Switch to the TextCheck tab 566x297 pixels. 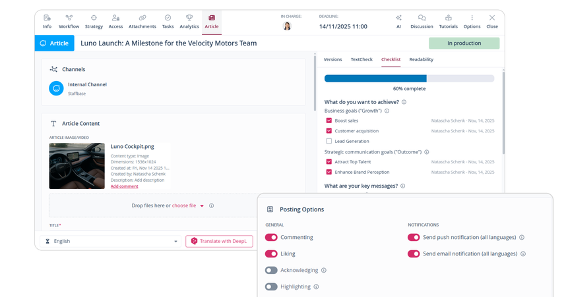(x=362, y=59)
